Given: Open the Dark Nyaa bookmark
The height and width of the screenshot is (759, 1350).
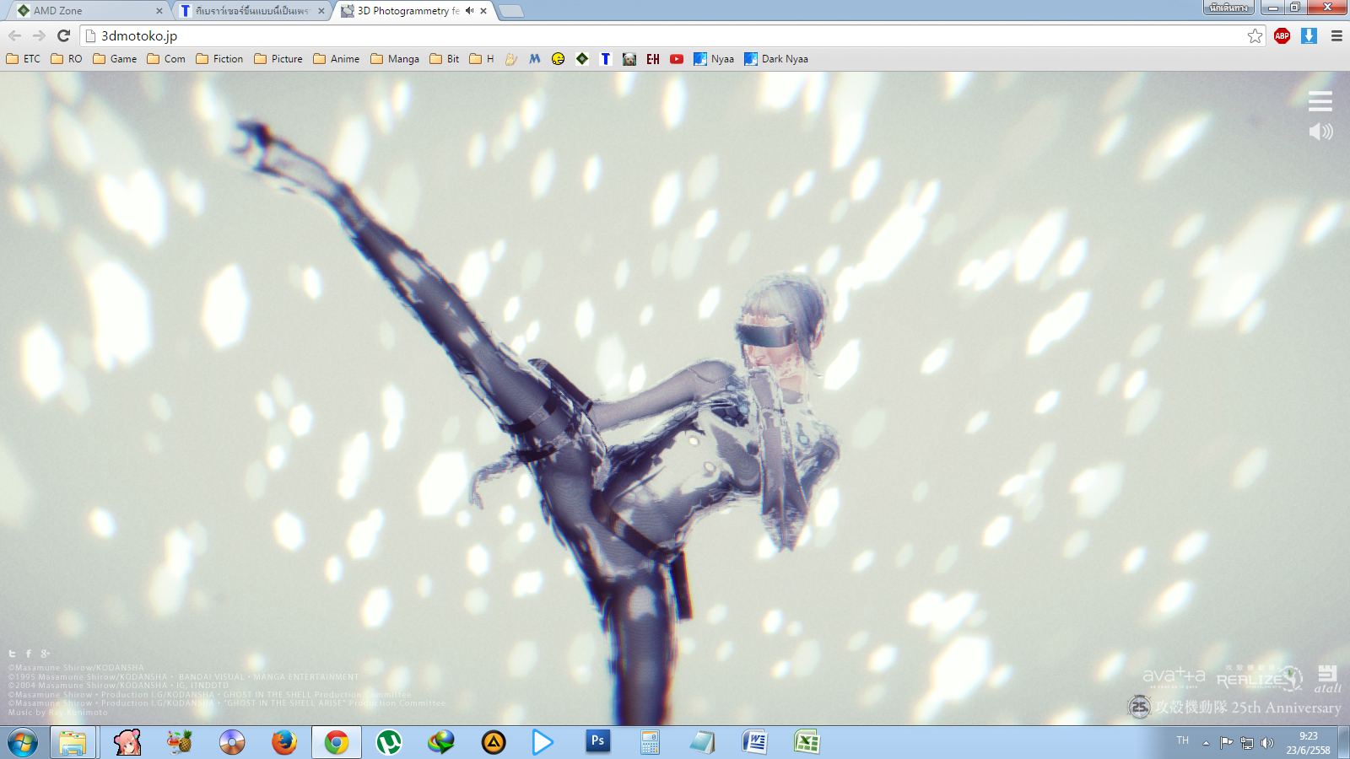Looking at the screenshot, I should pos(776,59).
